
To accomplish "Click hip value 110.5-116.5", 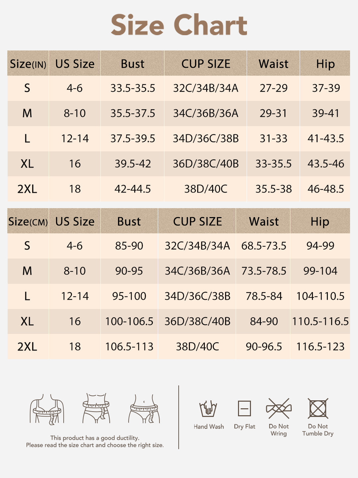I will tap(320, 321).
